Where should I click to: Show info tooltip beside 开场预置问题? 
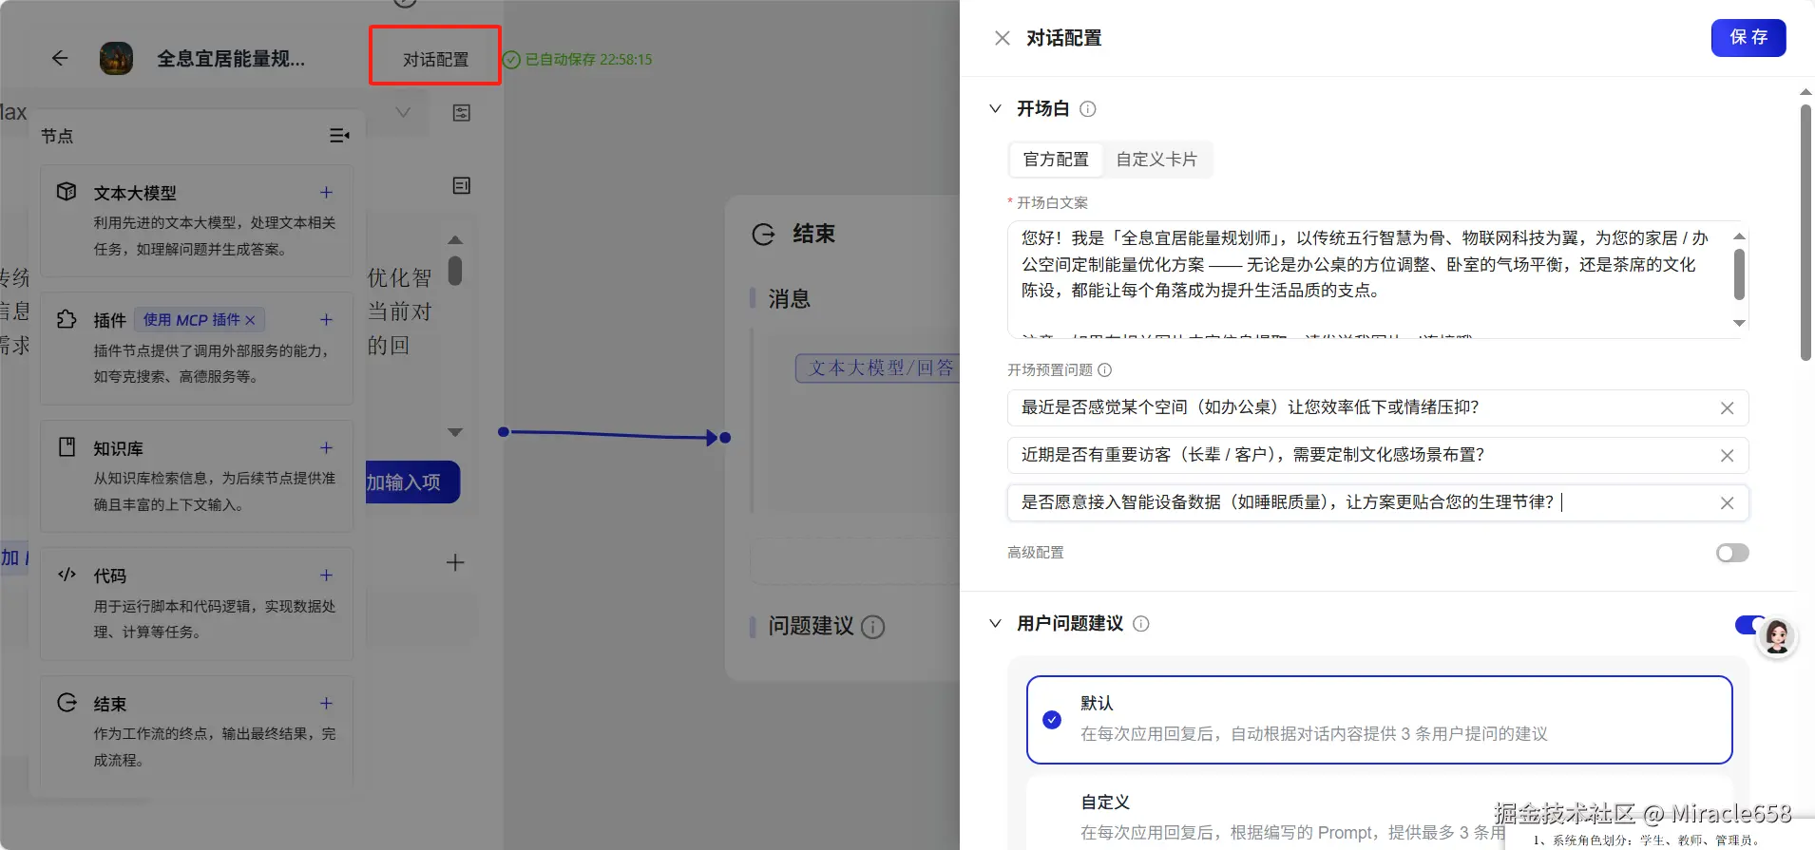[1104, 369]
